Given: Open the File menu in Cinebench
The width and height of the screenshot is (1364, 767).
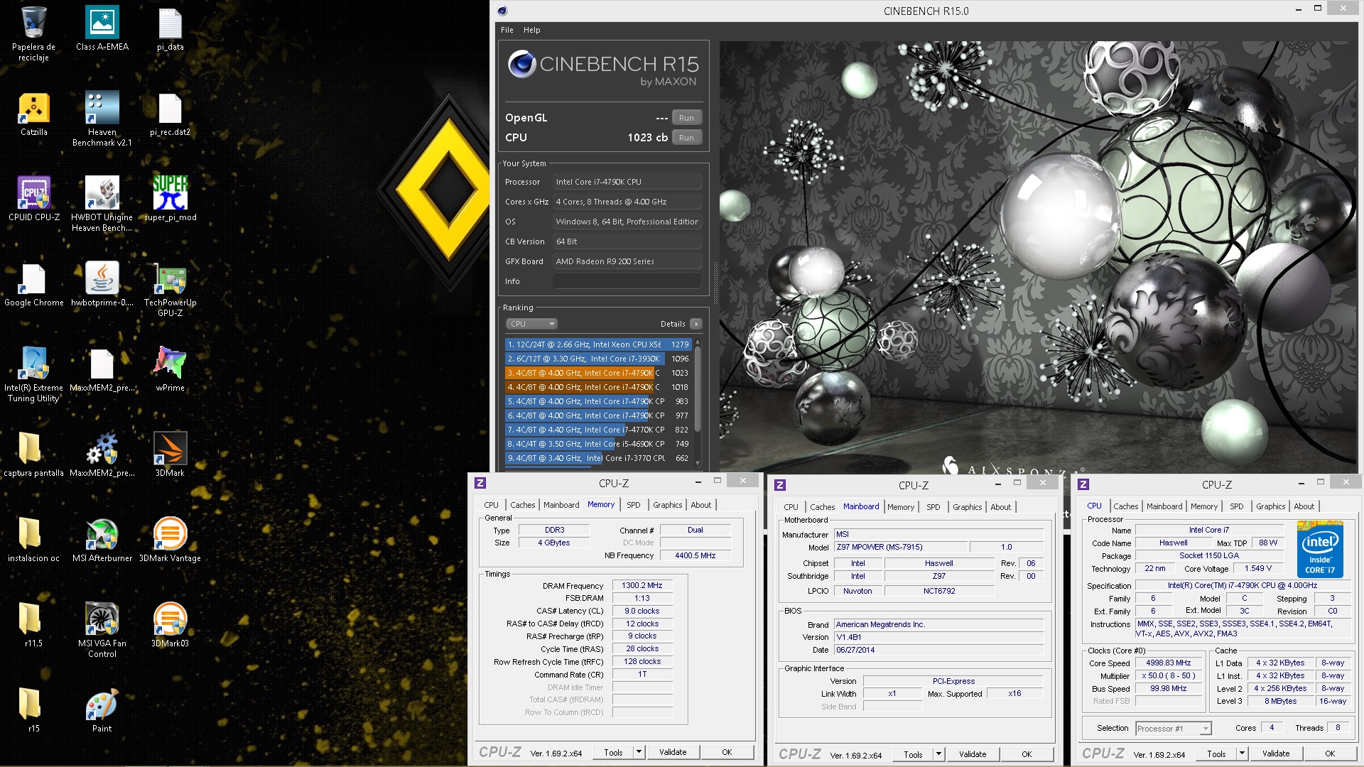Looking at the screenshot, I should coord(507,30).
